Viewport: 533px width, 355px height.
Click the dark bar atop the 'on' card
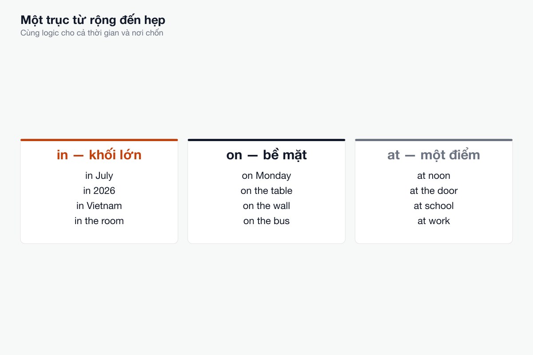point(266,140)
